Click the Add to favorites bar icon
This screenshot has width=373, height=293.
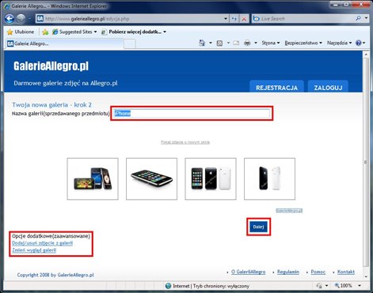[45, 32]
